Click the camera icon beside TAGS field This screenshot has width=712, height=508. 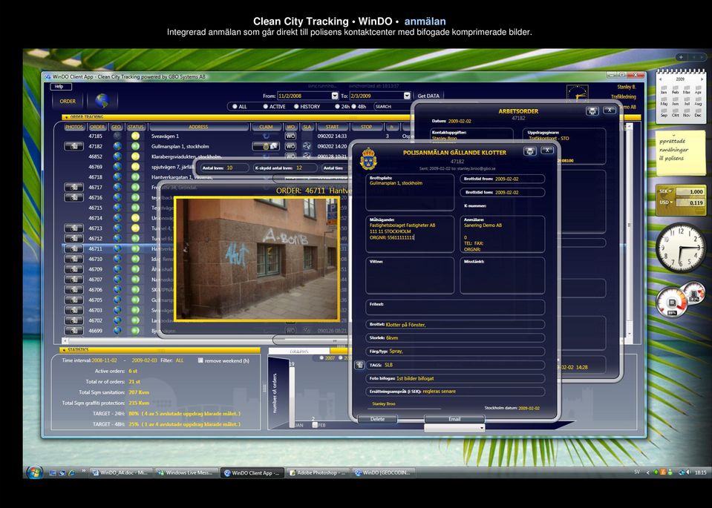[359, 365]
